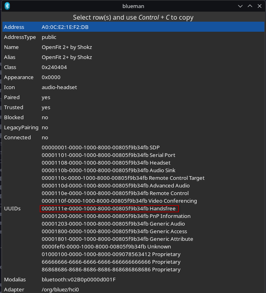
Task: Minimize the blueman window
Action: click(240, 6)
